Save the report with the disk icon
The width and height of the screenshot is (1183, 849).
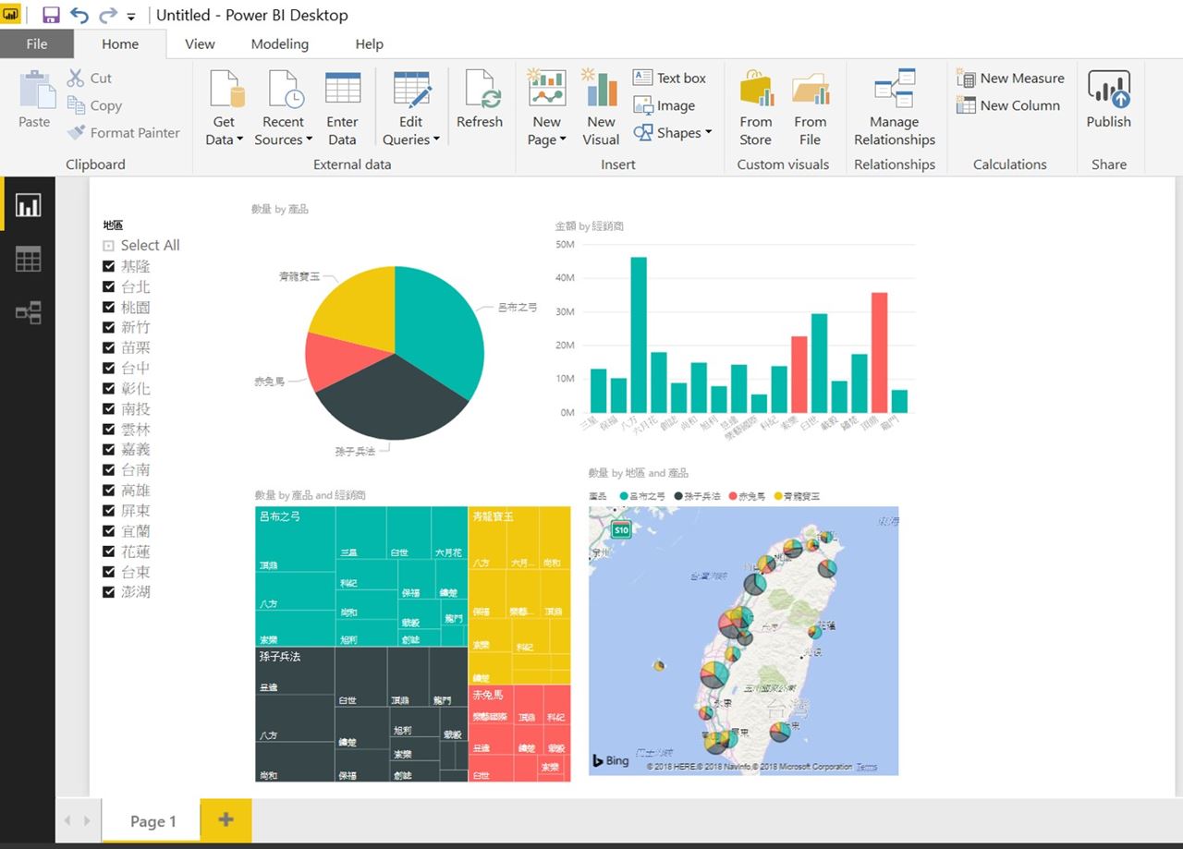tap(51, 16)
